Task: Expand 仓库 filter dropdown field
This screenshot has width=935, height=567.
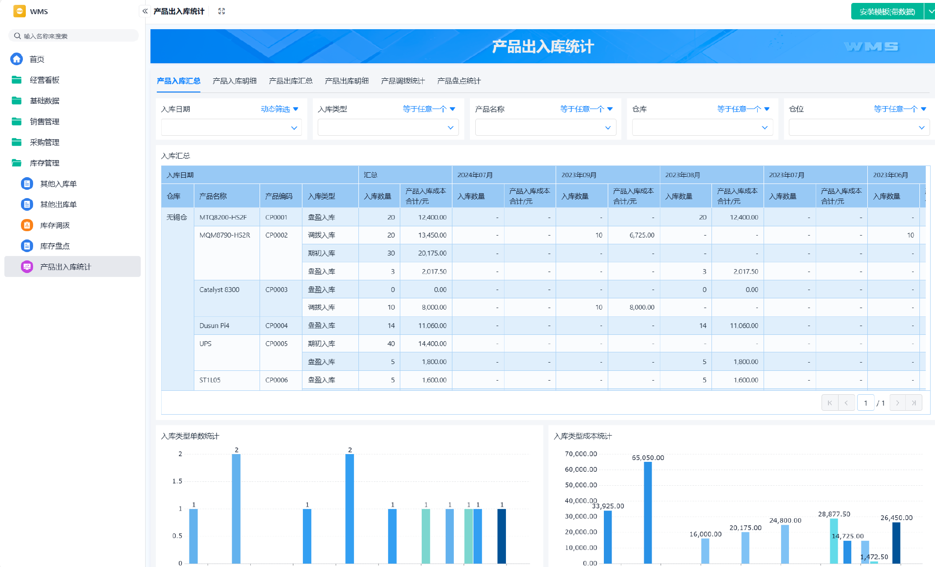Action: [x=702, y=128]
